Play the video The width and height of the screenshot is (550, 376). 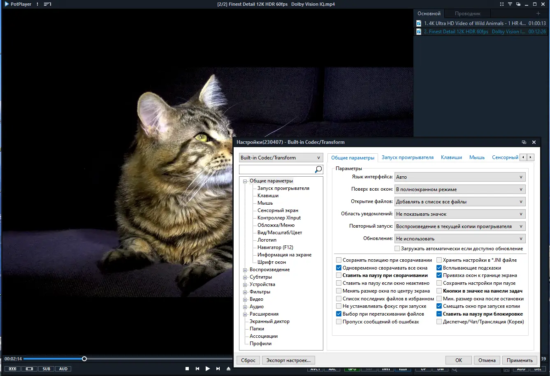click(208, 369)
